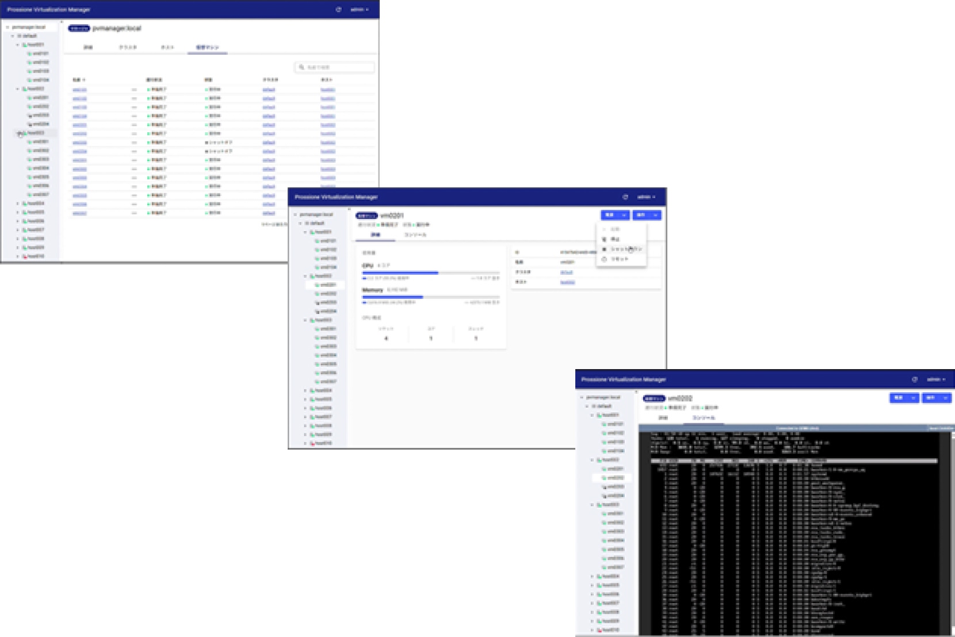Viewport: 955px width, 637px height.
Task: Click the refresh icon in the vm0202 console window header
Action: [x=915, y=379]
